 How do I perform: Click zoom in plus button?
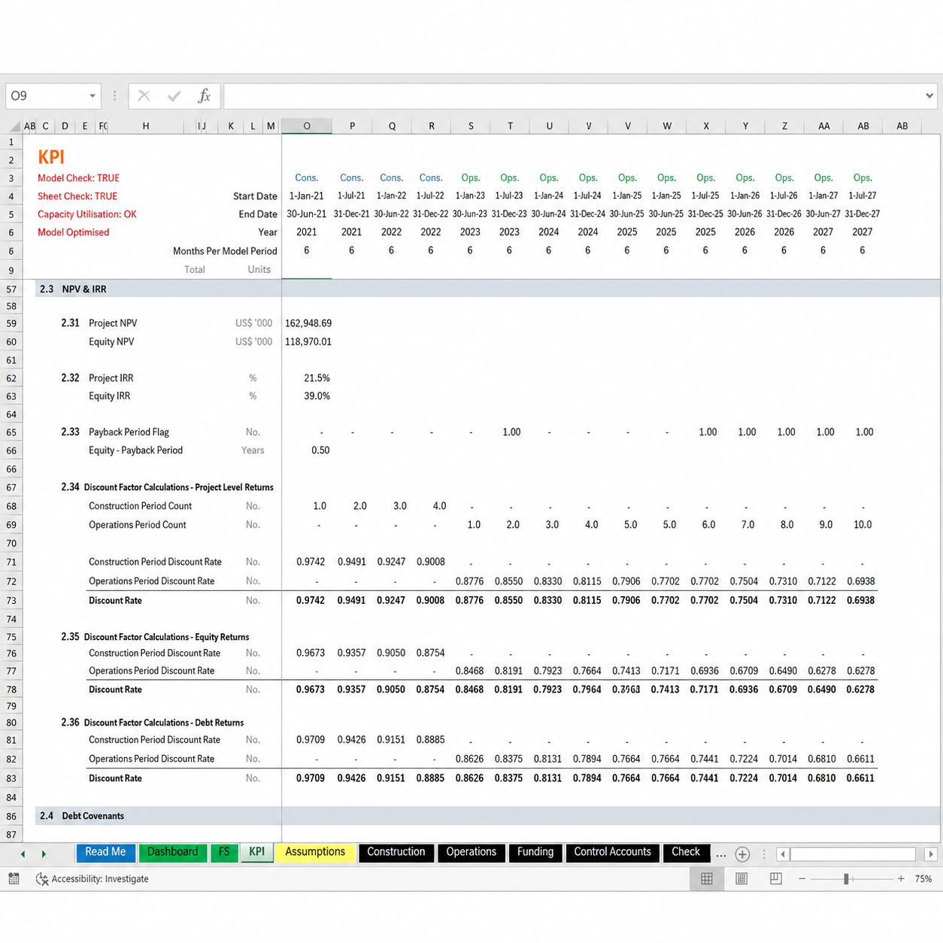[x=901, y=878]
